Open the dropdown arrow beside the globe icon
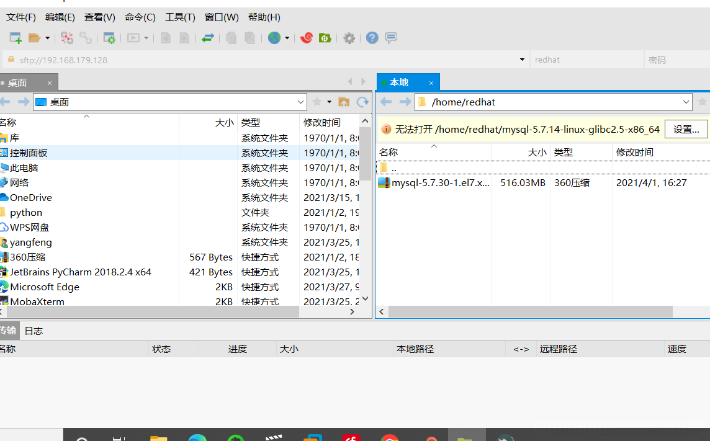The width and height of the screenshot is (710, 441). 287,38
